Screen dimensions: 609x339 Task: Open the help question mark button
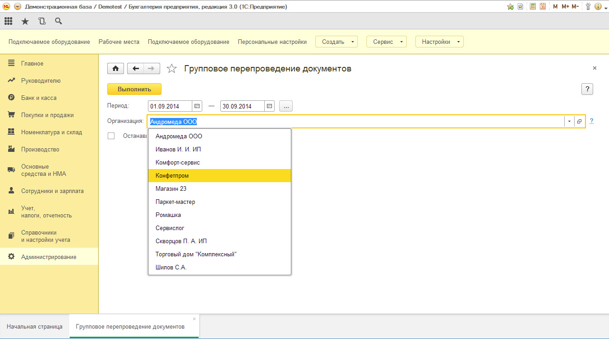click(x=587, y=89)
